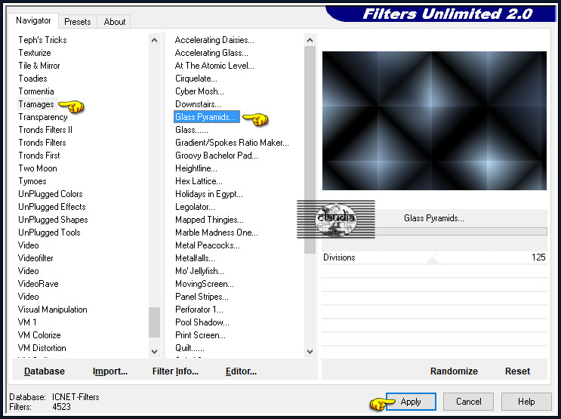
Task: Select the VideoRave category
Action: pyautogui.click(x=38, y=284)
